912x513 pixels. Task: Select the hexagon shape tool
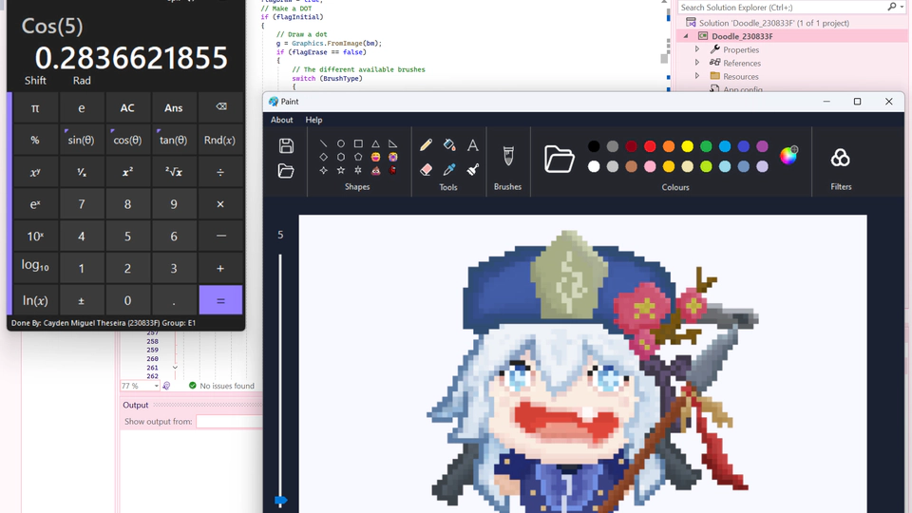point(341,157)
